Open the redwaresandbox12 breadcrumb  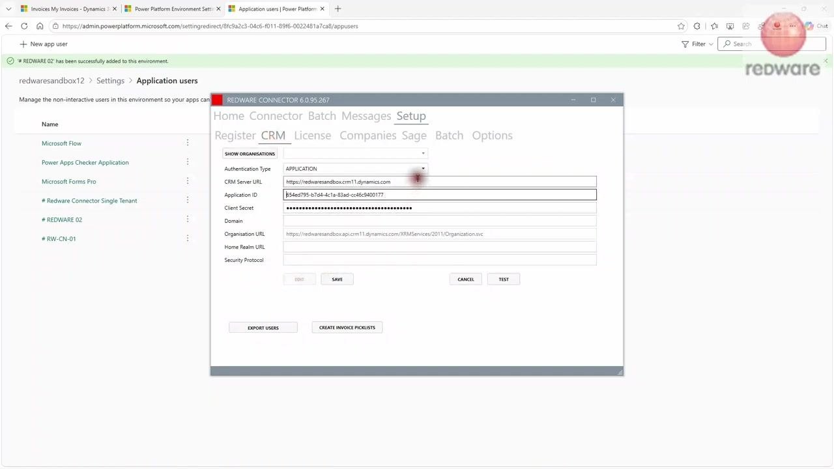click(x=51, y=81)
